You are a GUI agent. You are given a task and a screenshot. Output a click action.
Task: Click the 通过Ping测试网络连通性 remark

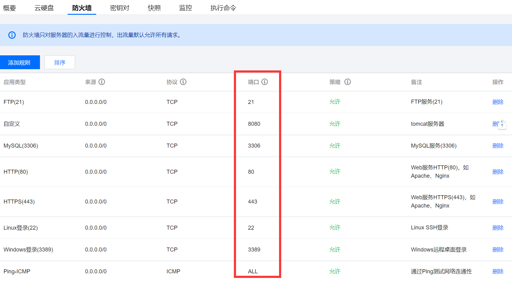(x=441, y=271)
